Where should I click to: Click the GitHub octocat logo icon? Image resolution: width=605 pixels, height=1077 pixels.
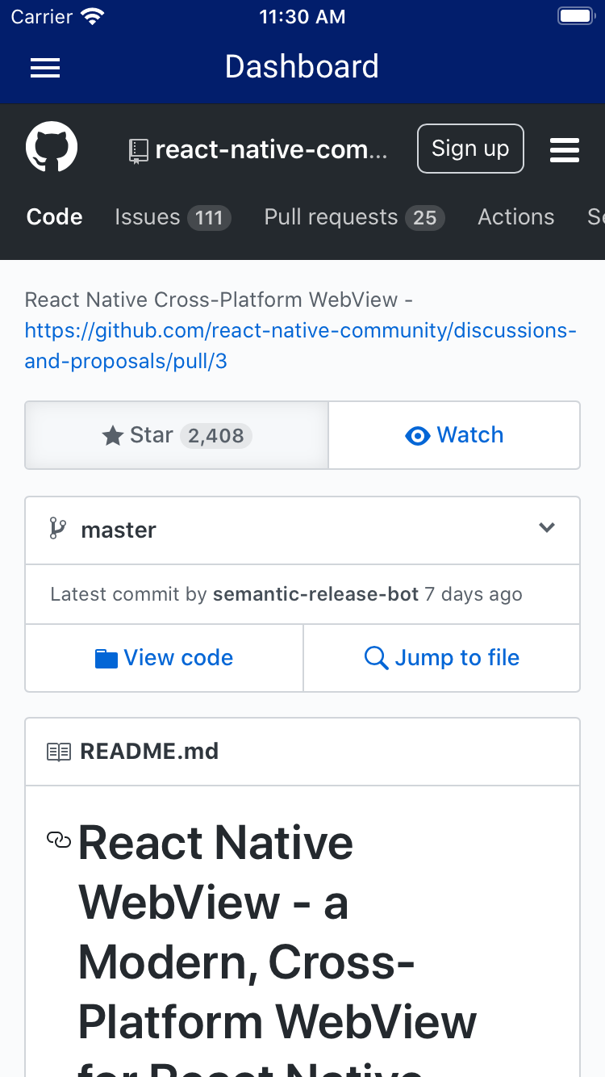[51, 147]
